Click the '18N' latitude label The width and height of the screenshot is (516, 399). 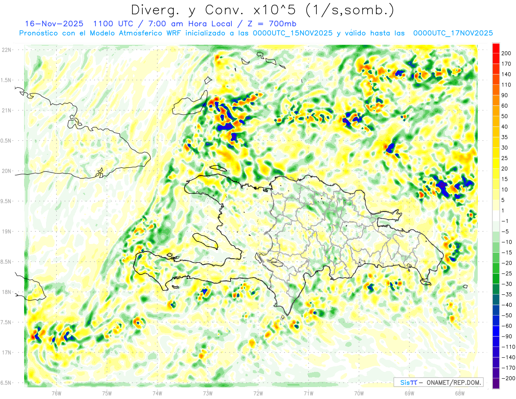click(7, 292)
